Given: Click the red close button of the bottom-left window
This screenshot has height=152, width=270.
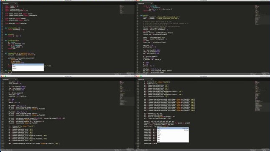Looking at the screenshot, I should click(2, 76).
